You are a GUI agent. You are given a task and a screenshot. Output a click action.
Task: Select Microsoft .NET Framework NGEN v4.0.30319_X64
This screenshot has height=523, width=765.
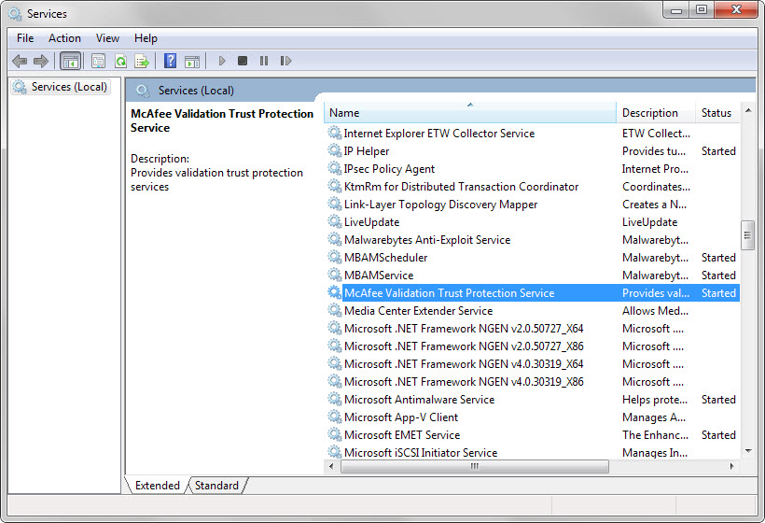(532, 364)
